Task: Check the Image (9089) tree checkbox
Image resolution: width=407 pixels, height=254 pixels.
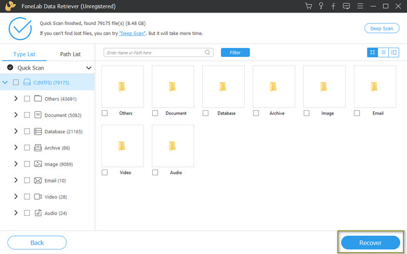Action: tap(27, 164)
